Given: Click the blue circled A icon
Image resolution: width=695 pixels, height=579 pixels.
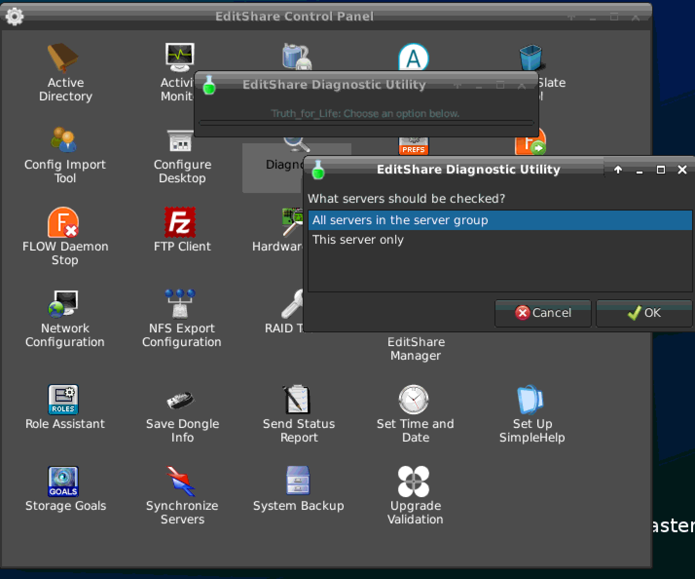Looking at the screenshot, I should coord(414,58).
